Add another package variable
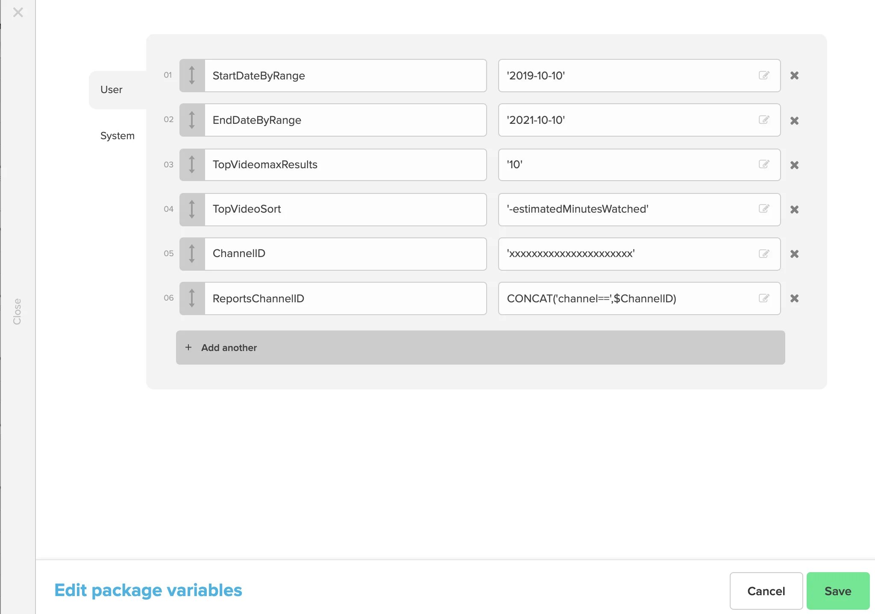Image resolution: width=875 pixels, height=614 pixels. click(480, 348)
